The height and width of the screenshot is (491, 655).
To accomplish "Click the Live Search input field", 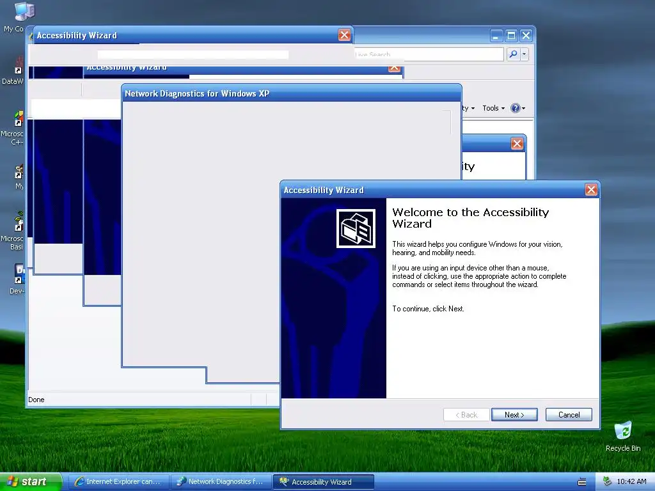I will tap(428, 54).
